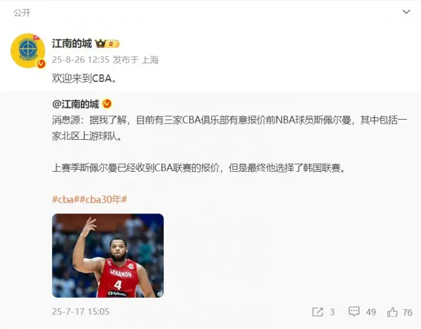Open the 公开 visibility label
This screenshot has width=421, height=329.
pos(22,12)
